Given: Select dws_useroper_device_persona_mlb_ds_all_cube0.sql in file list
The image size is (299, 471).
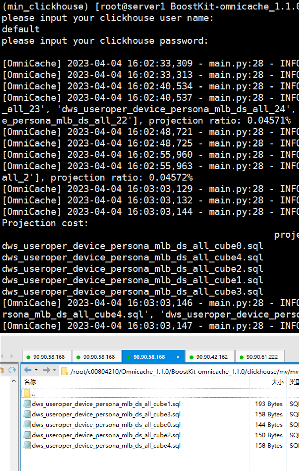Looking at the screenshot, I should (x=106, y=425).
